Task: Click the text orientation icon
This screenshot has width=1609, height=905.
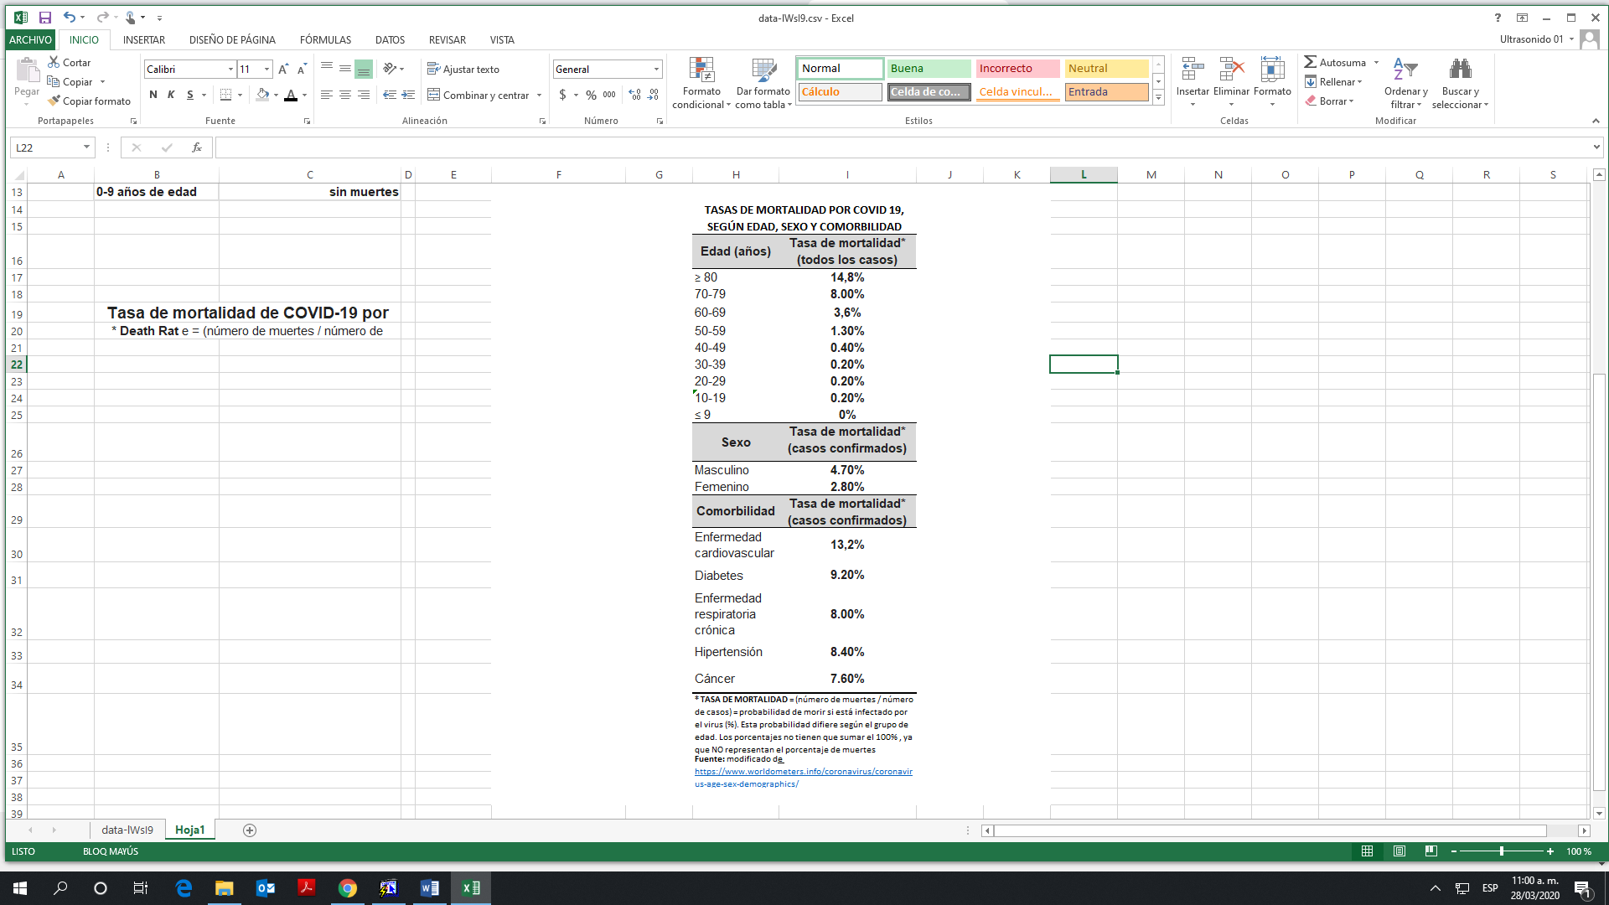Action: 390,69
